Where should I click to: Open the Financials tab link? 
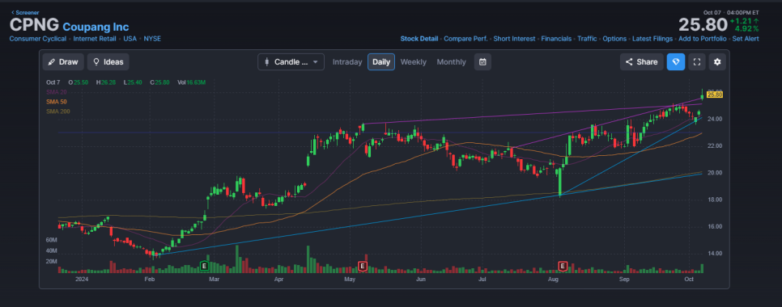point(556,38)
